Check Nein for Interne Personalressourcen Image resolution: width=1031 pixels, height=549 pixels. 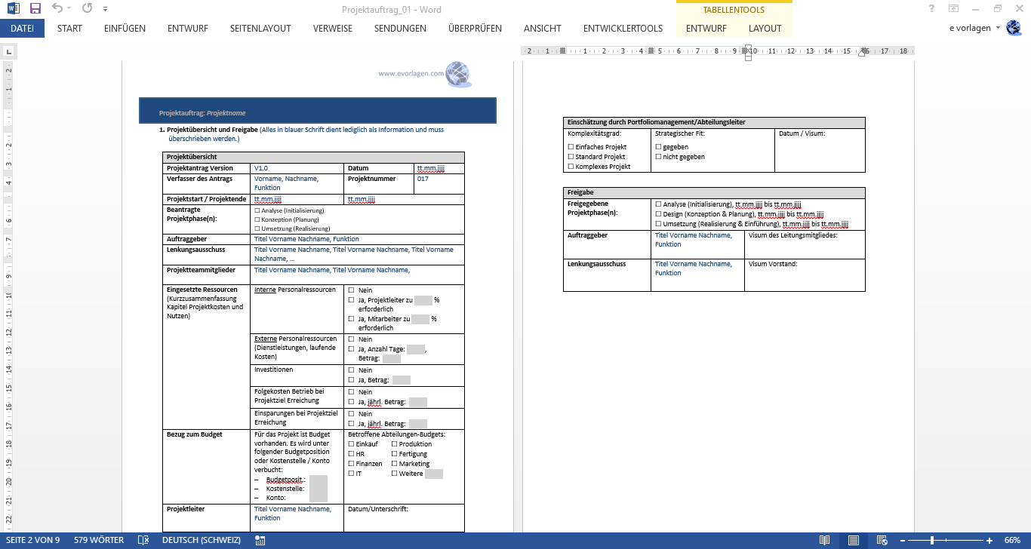(351, 290)
